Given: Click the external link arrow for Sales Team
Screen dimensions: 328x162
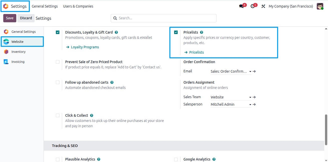Looking at the screenshot, I should [254, 97].
